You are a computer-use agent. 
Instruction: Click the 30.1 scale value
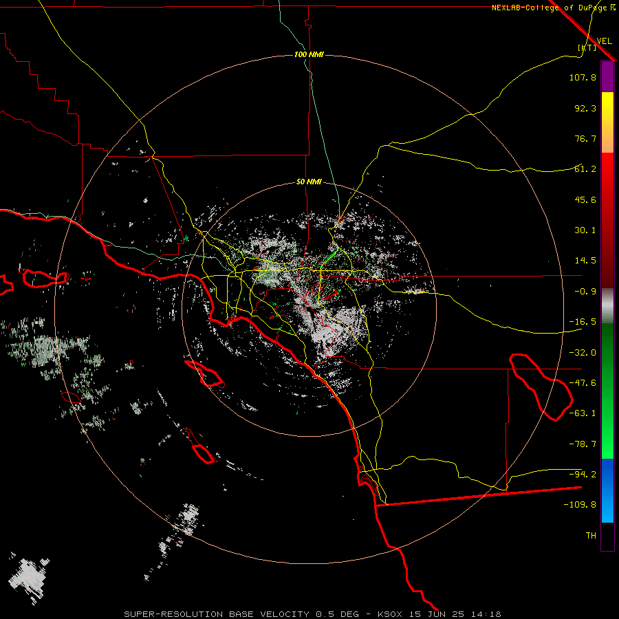(x=585, y=230)
